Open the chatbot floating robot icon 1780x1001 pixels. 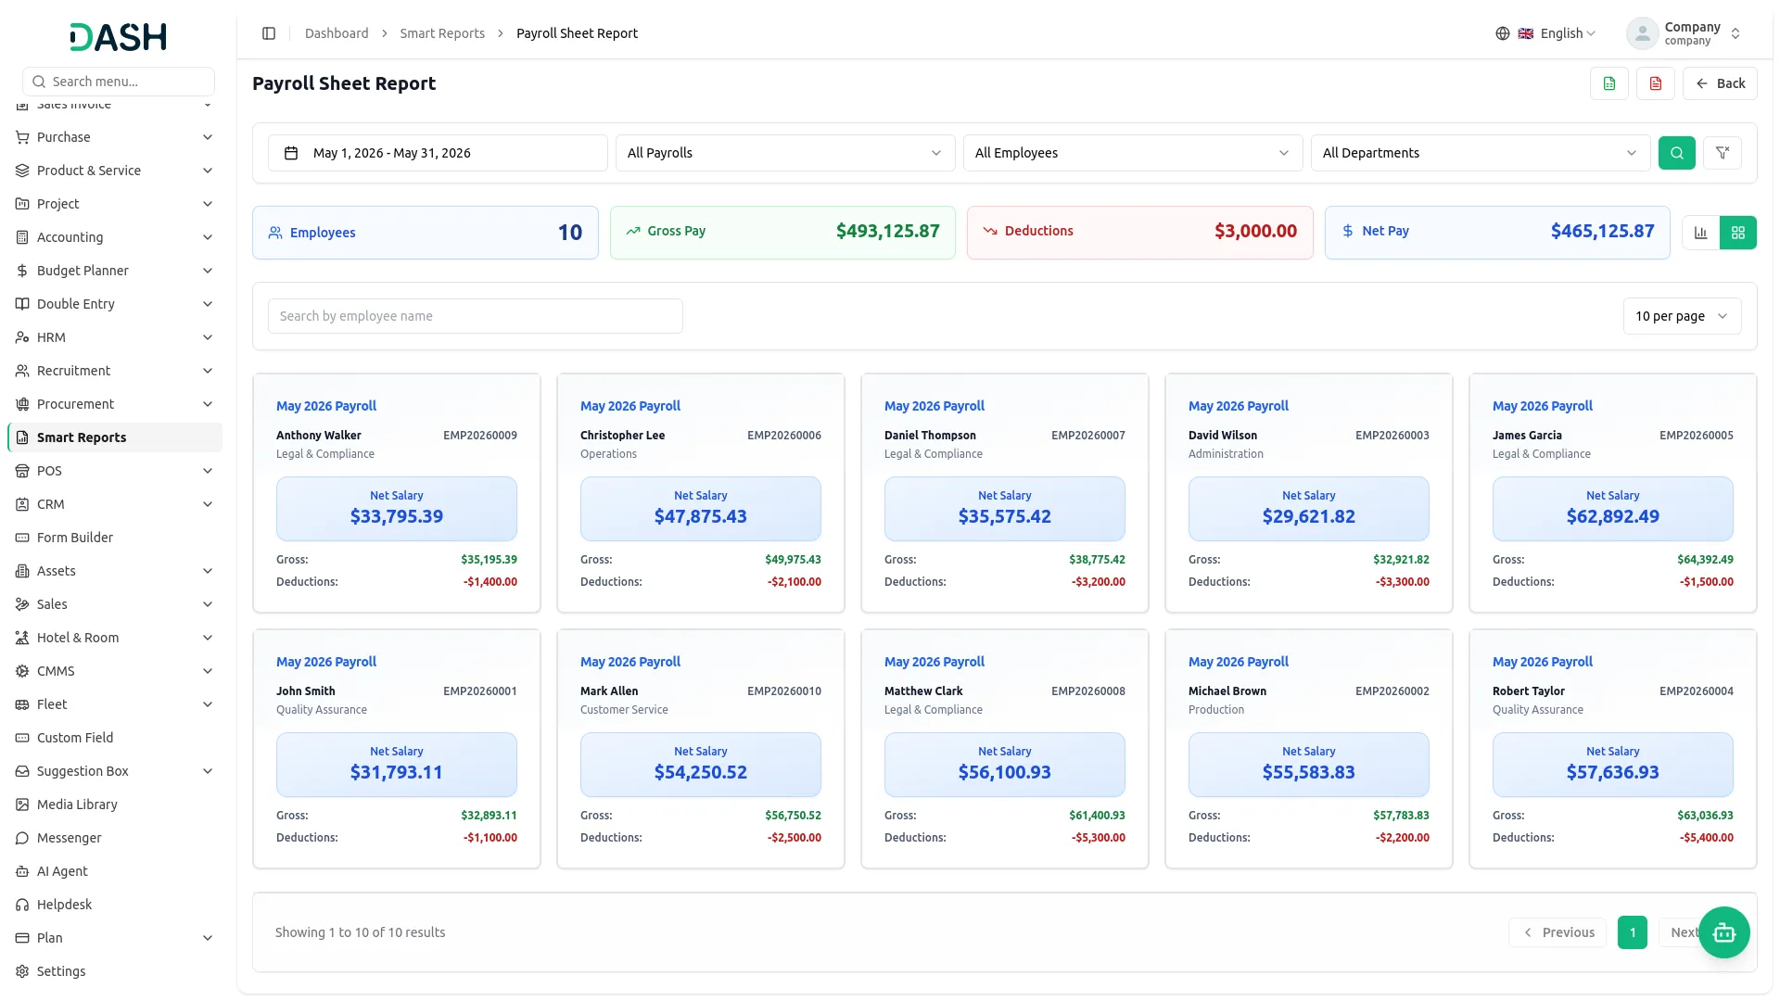tap(1724, 932)
